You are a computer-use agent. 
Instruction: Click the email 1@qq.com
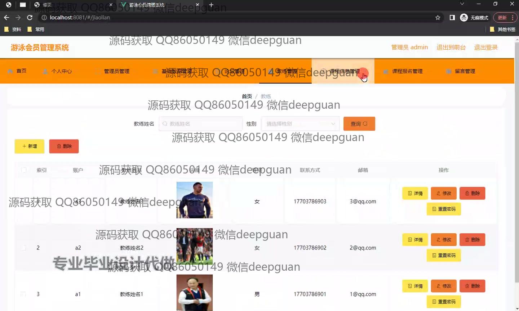pos(363,294)
